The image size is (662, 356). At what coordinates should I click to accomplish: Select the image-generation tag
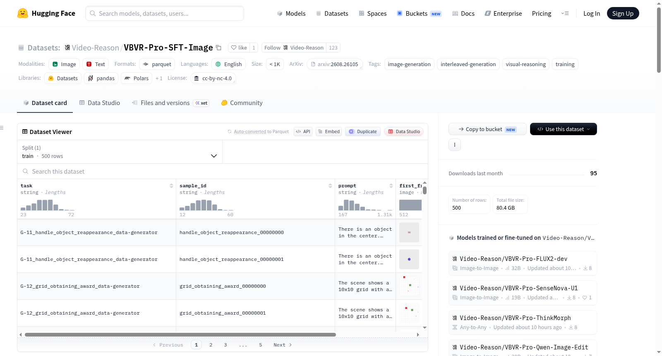click(x=409, y=64)
